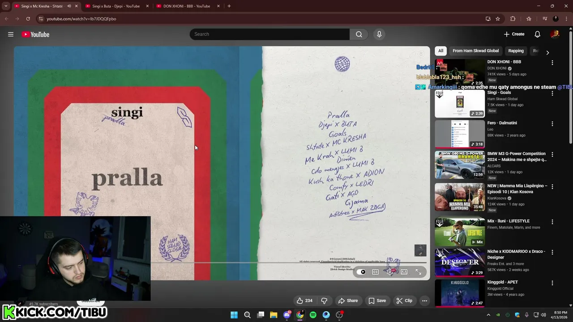Viewport: 573px width, 322px height.
Task: Open Mix - Iluni - LIFESTYLE title
Action: coord(508,221)
